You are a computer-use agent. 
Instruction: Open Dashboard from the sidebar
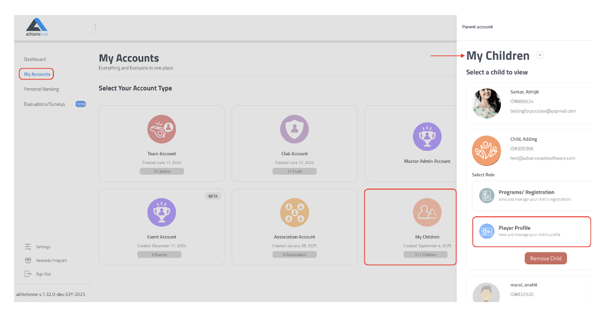(x=35, y=59)
